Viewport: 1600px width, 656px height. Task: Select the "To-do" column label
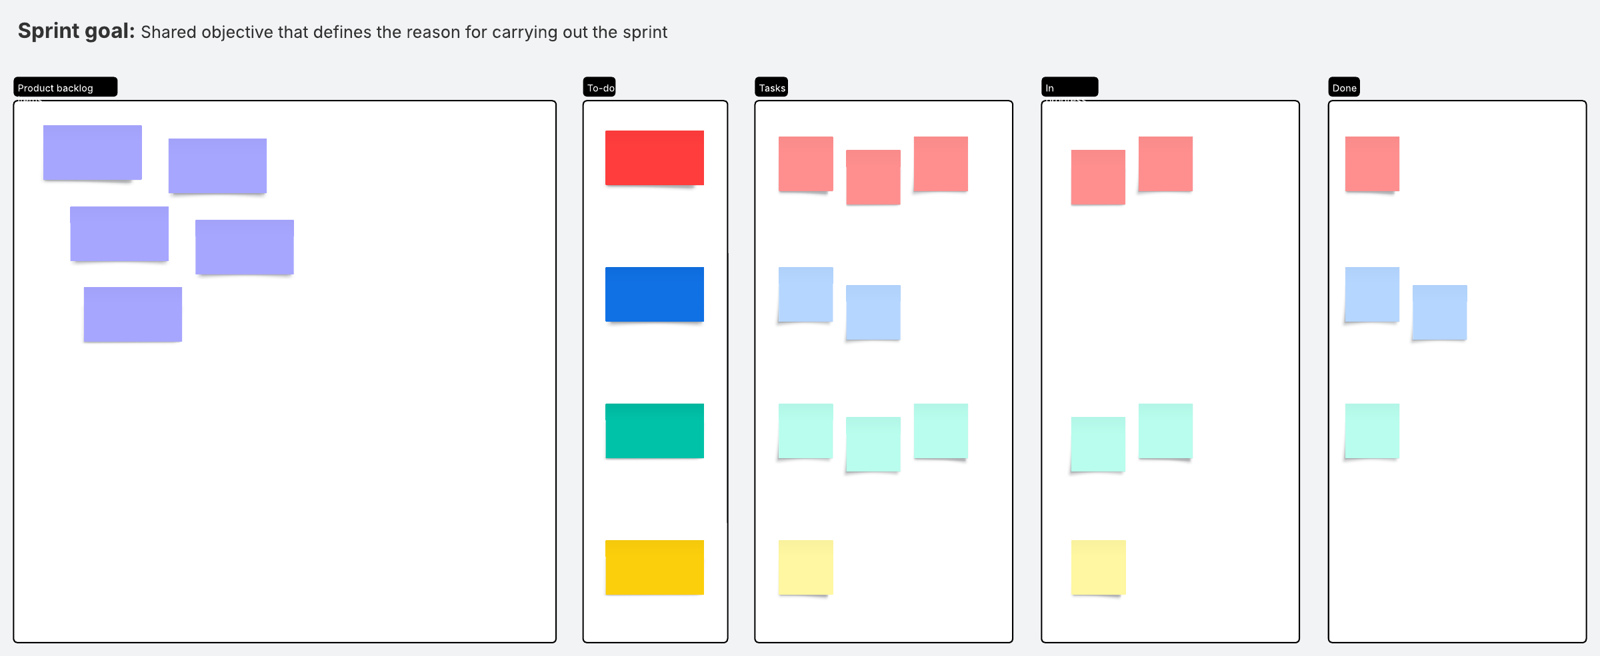tap(600, 87)
